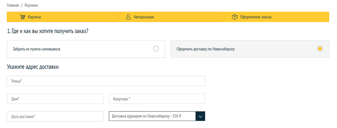Viewport: 337px width, 128px height.
Task: Open the Корзина step label in the yellow bar
Action: [x=34, y=17]
